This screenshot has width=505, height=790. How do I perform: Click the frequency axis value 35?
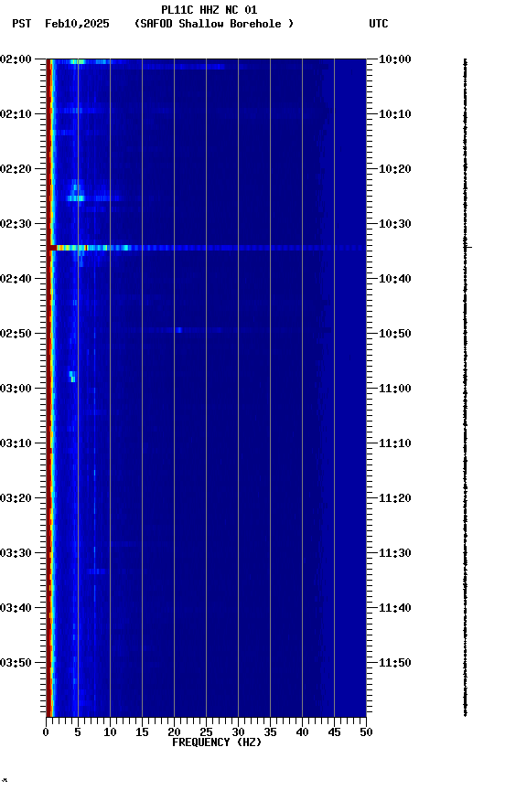coord(270,732)
